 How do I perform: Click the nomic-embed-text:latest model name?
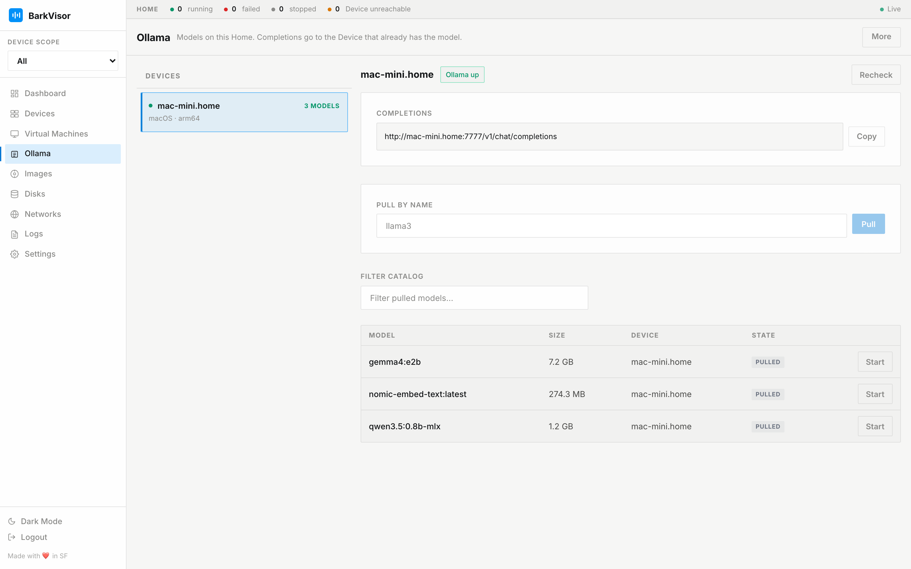pos(418,394)
